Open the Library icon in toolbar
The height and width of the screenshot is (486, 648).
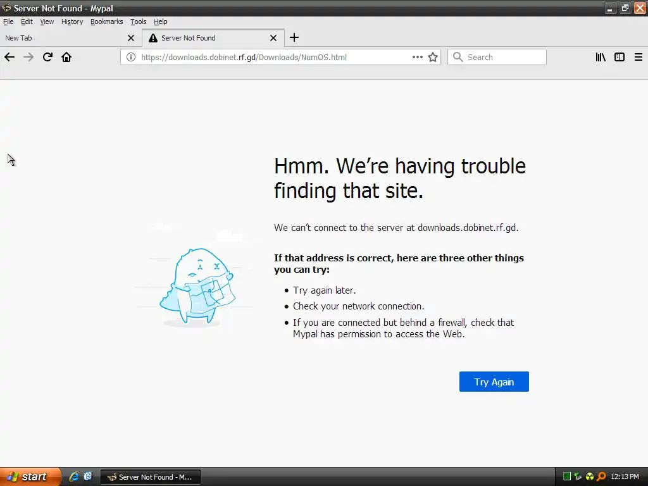(x=601, y=57)
